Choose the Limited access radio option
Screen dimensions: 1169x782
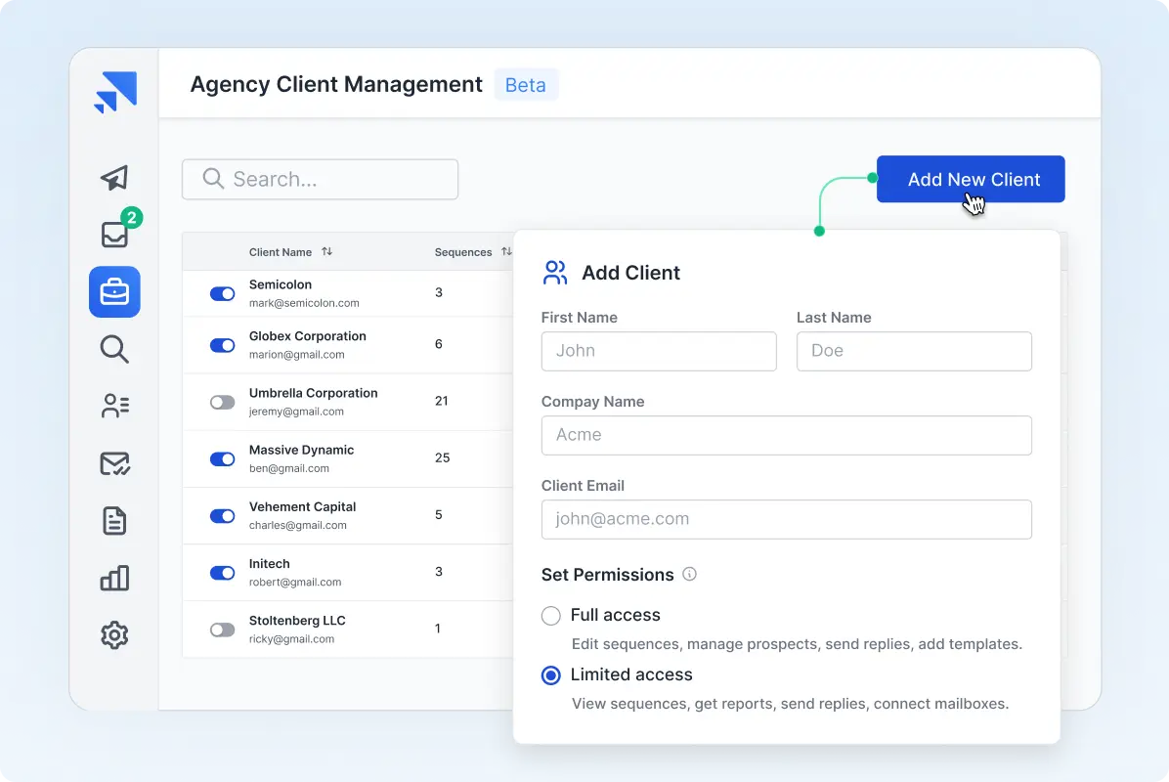tap(551, 675)
